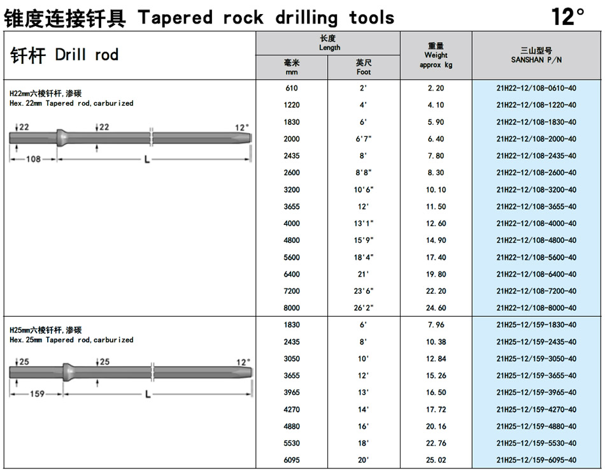This screenshot has width=605, height=476.
Task: Click the 6095 mm length cell
Action: click(x=292, y=460)
